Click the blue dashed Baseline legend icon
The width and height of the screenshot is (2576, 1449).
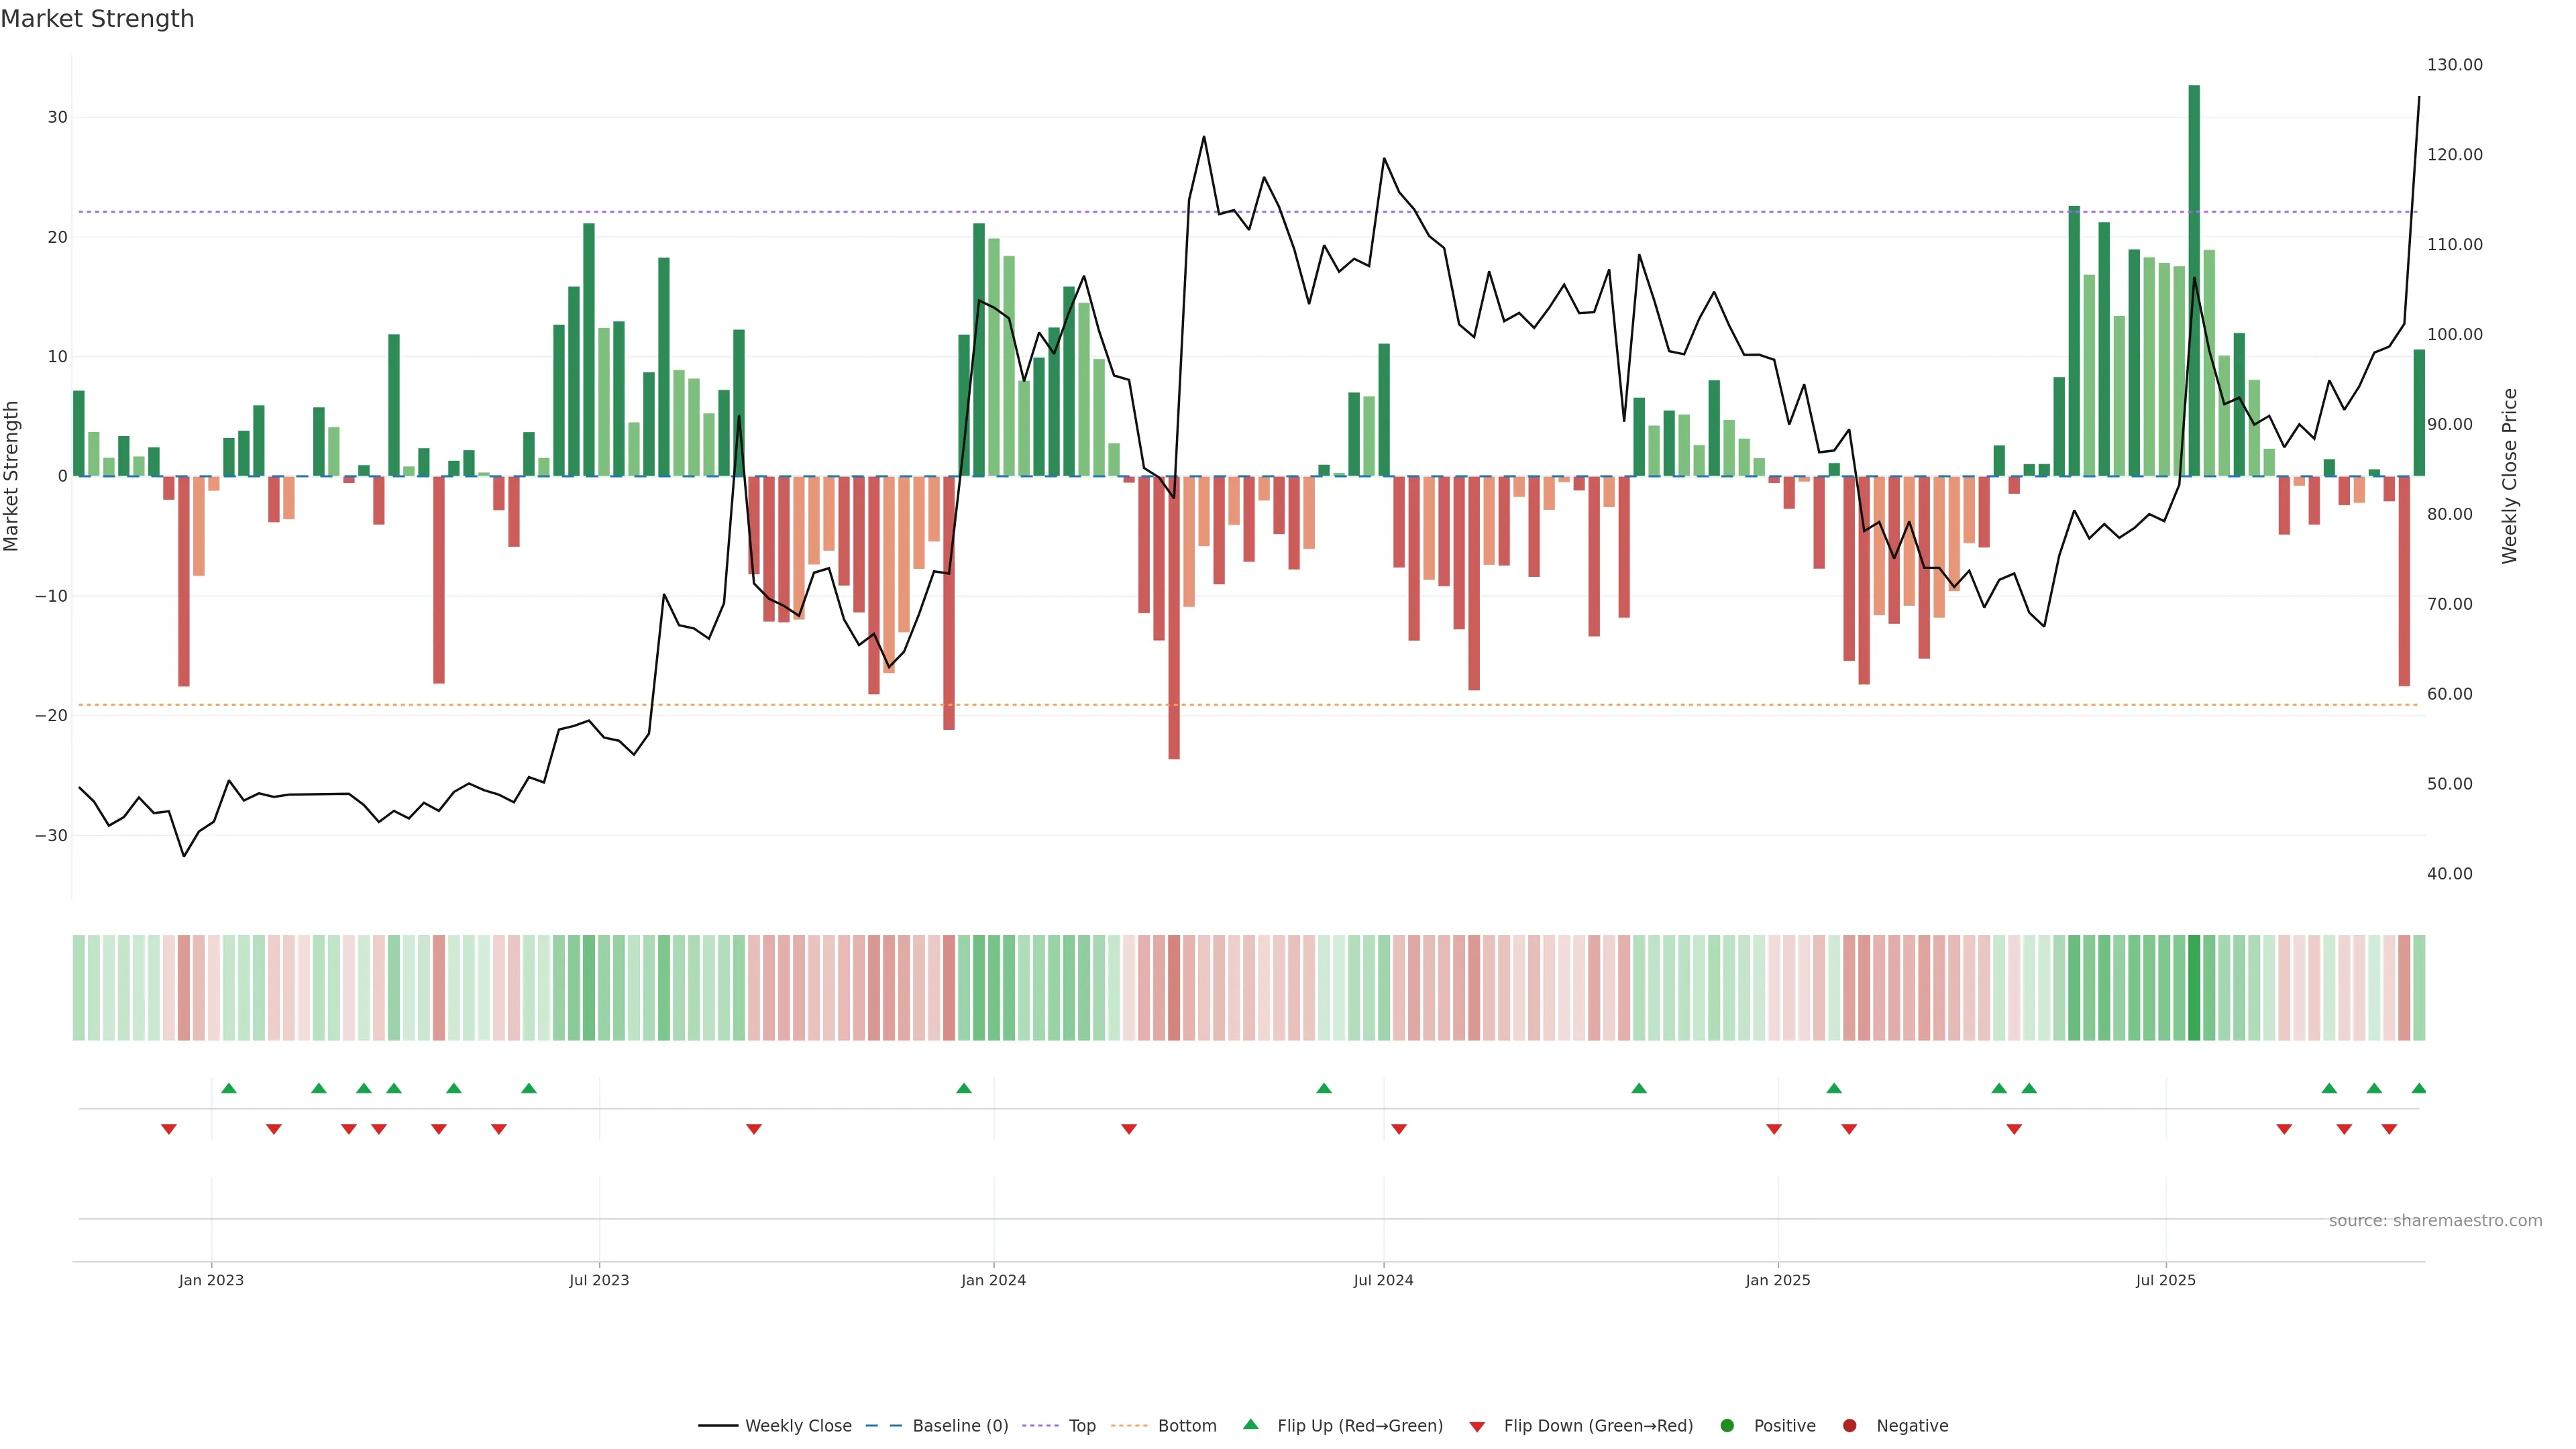tap(883, 1425)
